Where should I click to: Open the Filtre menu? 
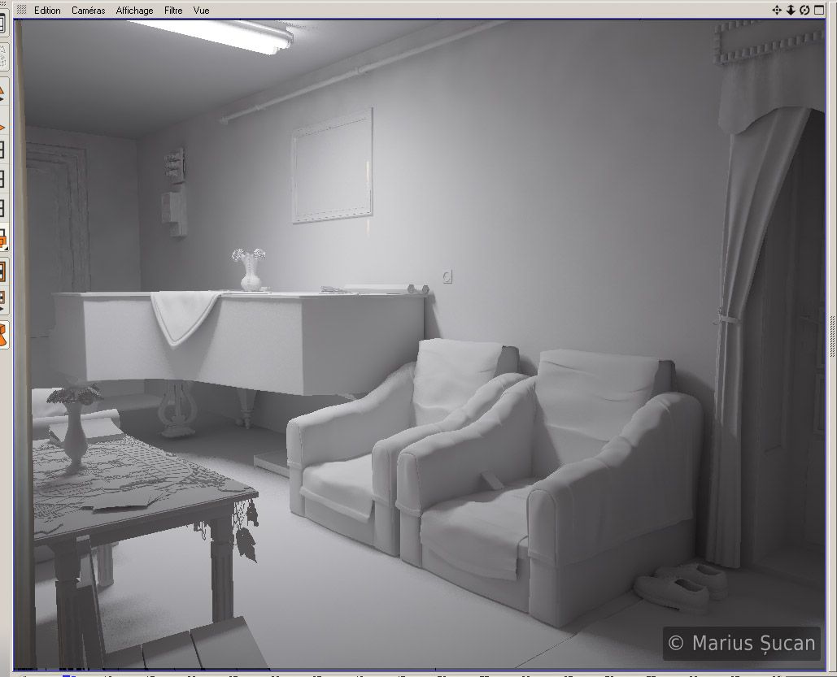point(173,11)
